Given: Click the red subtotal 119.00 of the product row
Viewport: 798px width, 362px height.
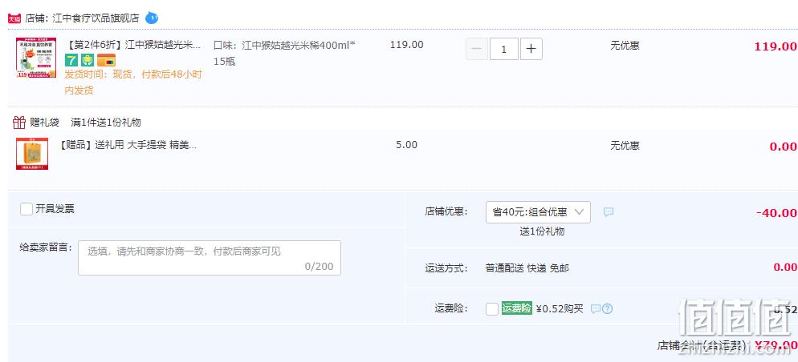Looking at the screenshot, I should (776, 46).
